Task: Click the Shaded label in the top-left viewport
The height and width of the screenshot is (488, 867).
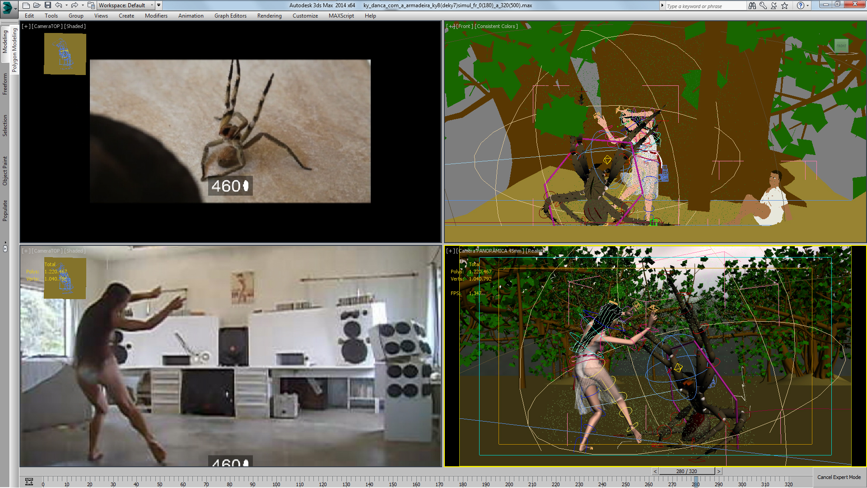Action: (75, 26)
